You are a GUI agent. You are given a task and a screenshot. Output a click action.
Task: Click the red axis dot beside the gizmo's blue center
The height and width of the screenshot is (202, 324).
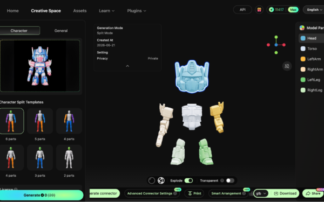click(284, 45)
